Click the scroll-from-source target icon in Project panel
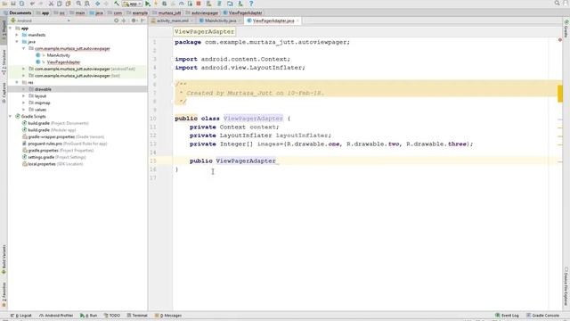The height and width of the screenshot is (321, 570). click(x=117, y=21)
